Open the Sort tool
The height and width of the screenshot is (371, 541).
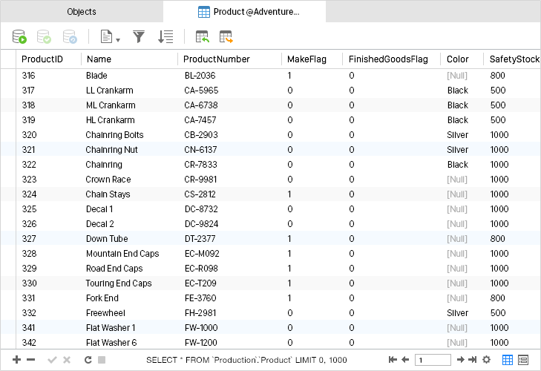[165, 36]
